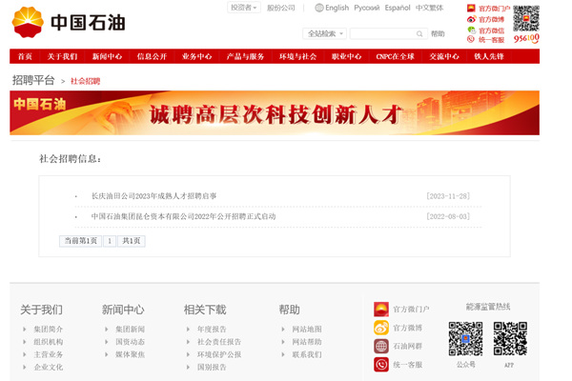The image size is (572, 381).
Task: Click the 公众号 QR code
Action: tap(465, 339)
